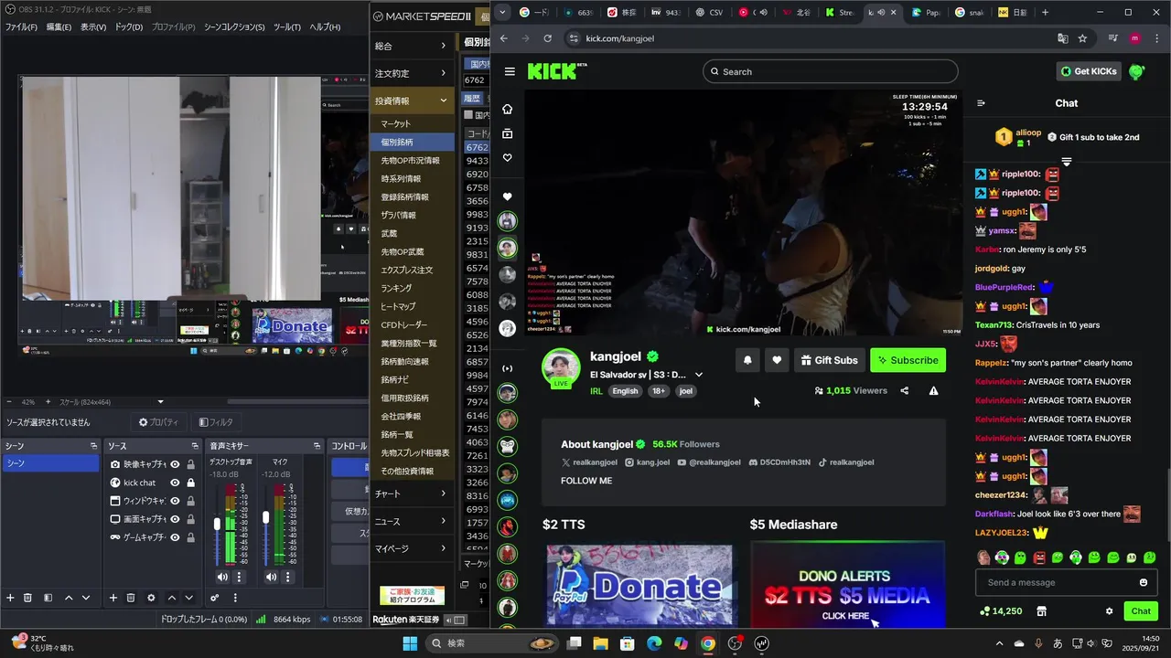Image resolution: width=1171 pixels, height=658 pixels.
Task: Delete the scene with OBS trash icon
Action: tap(27, 598)
